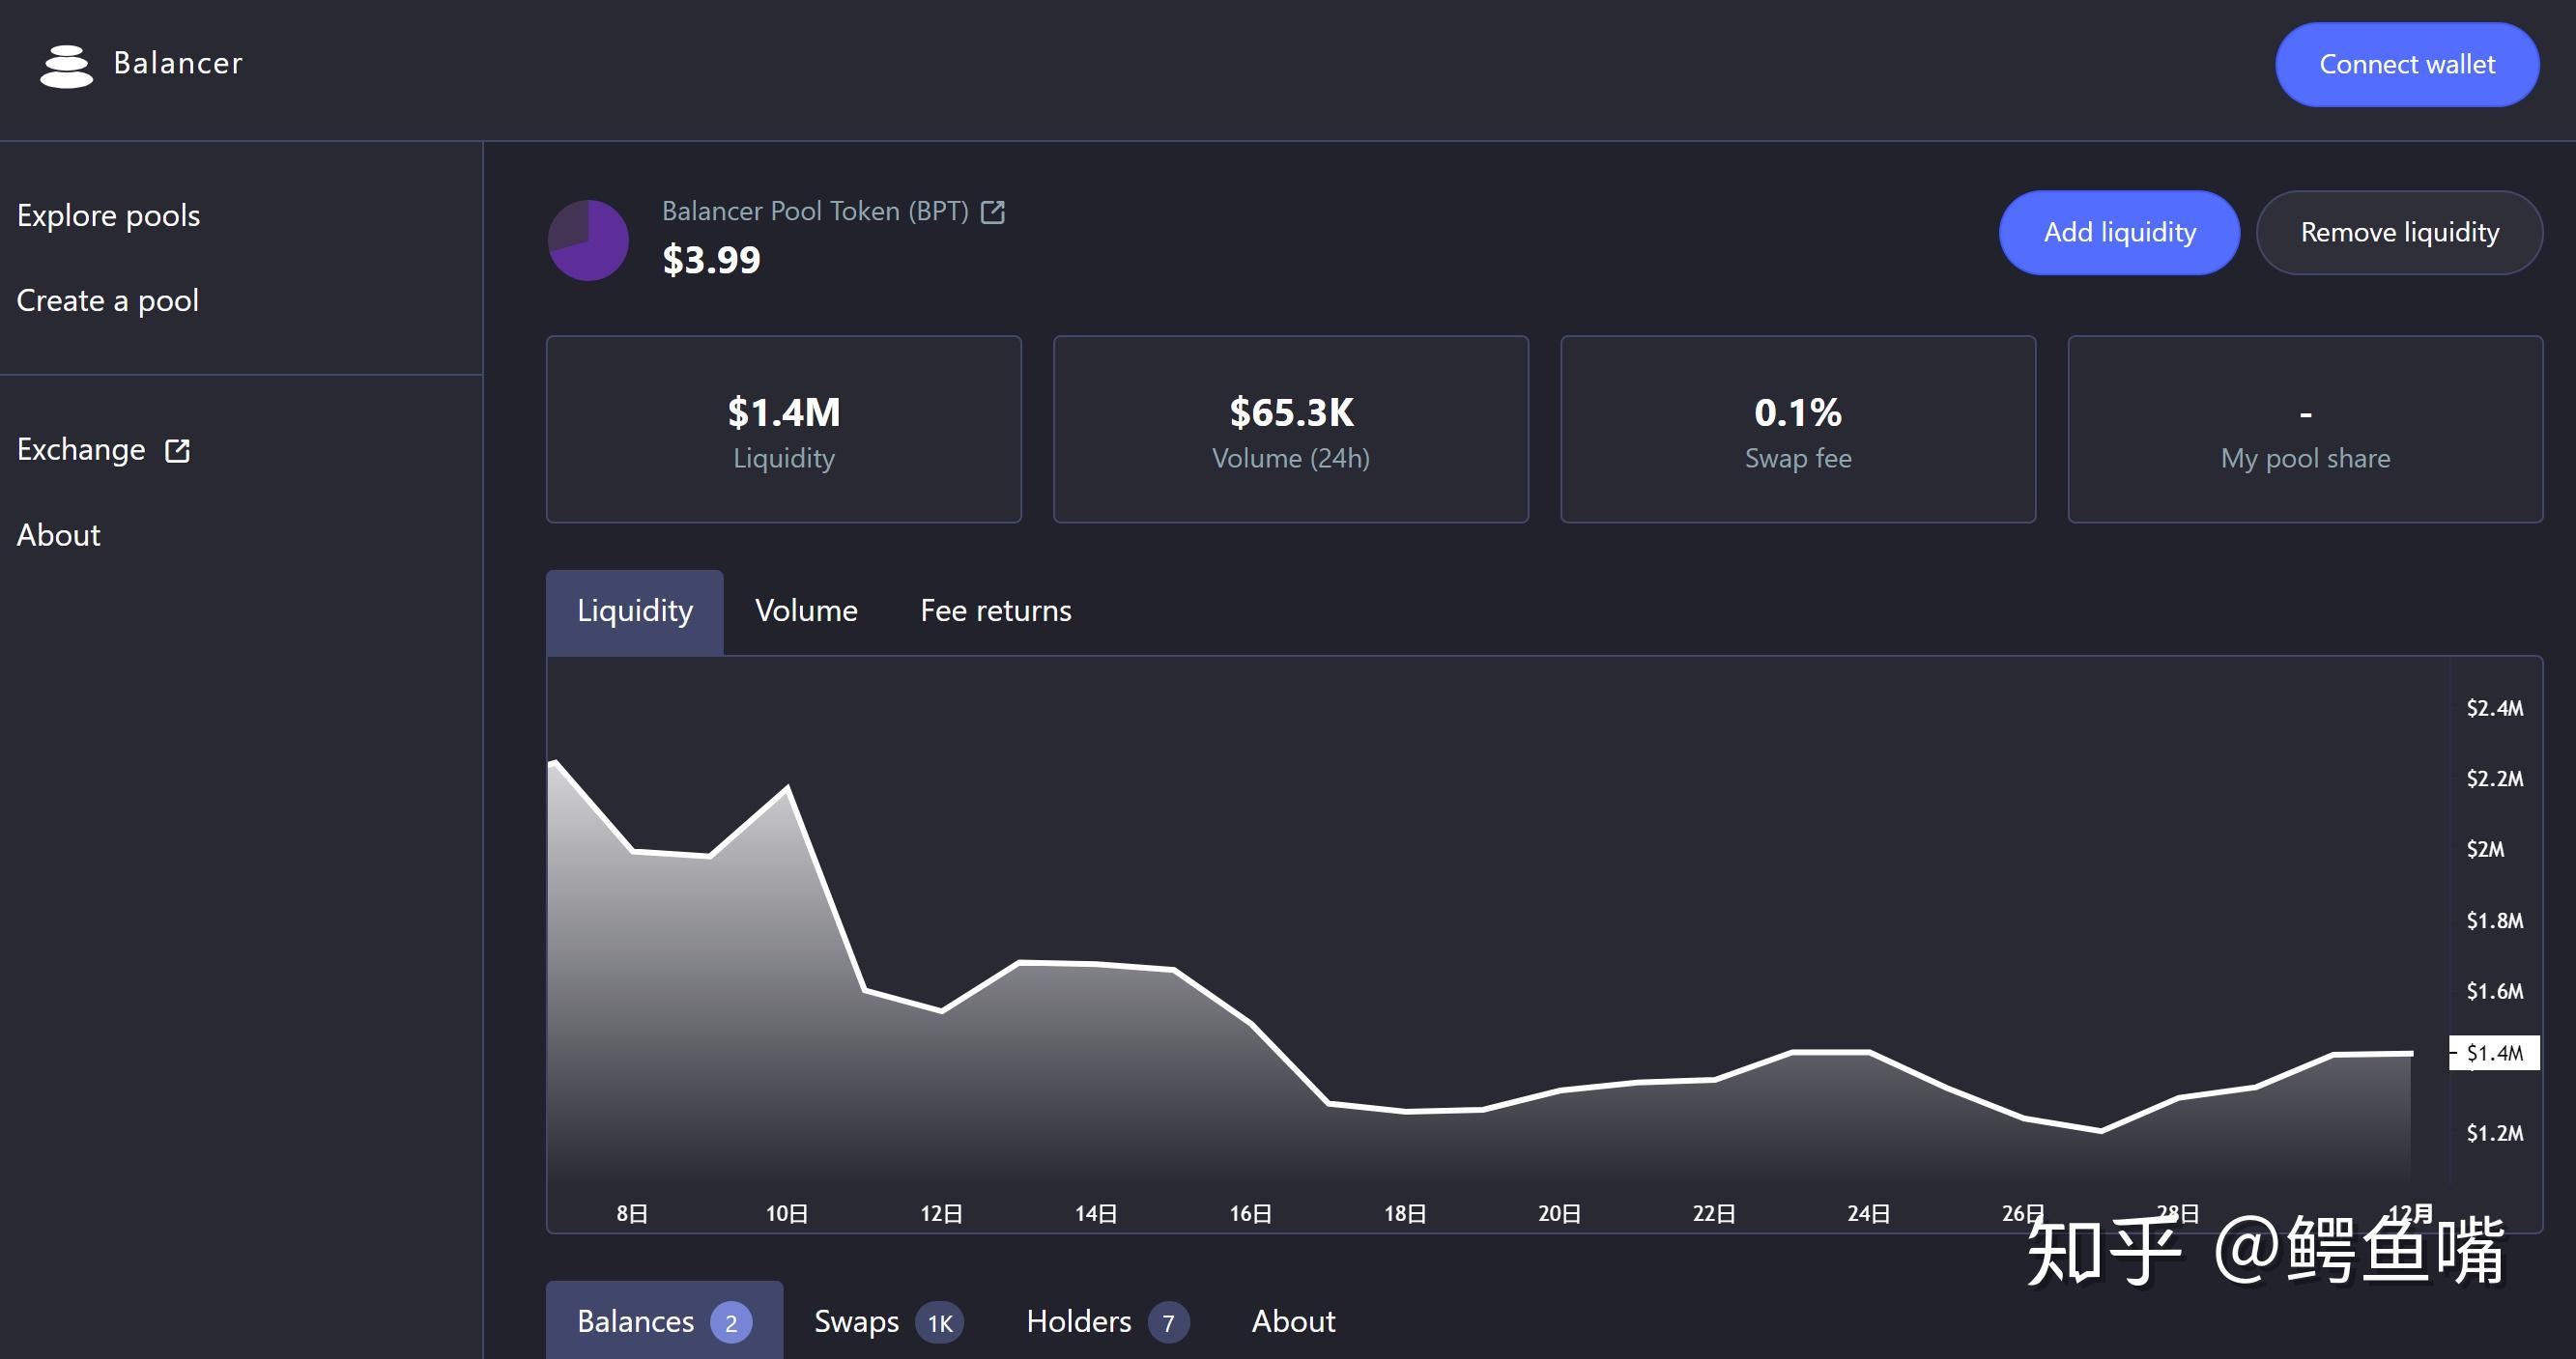Viewport: 2576px width, 1359px height.
Task: Click the $3.99 pool token price
Action: point(711,260)
